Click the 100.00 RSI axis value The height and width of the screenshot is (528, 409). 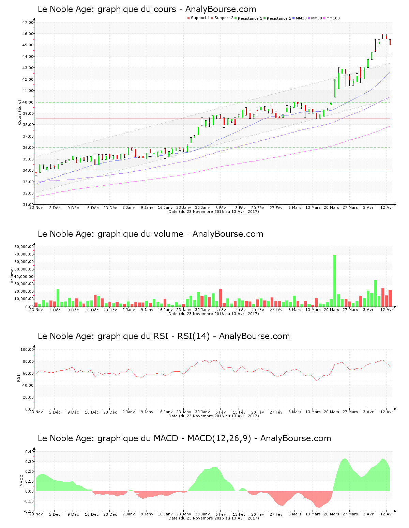tap(27, 350)
